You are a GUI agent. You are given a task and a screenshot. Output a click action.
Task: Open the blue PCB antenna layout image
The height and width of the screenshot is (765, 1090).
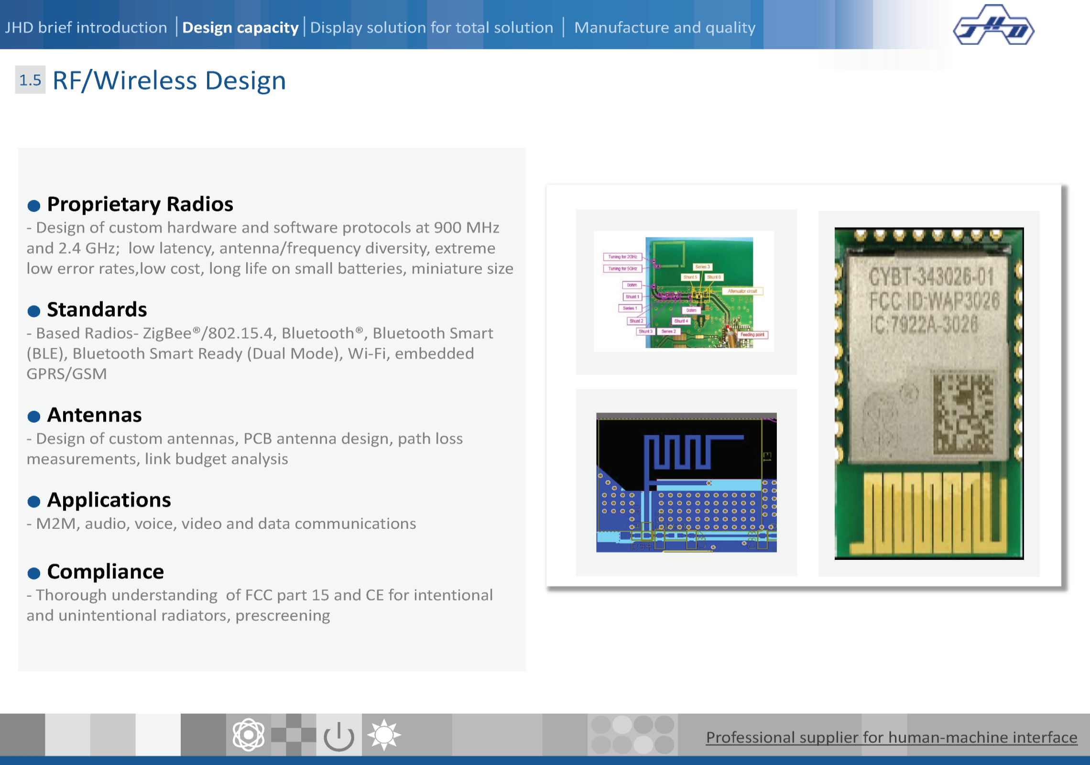(x=686, y=482)
